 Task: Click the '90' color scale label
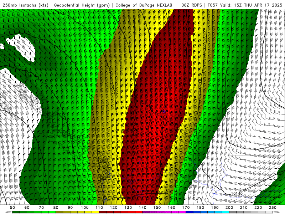(70, 208)
